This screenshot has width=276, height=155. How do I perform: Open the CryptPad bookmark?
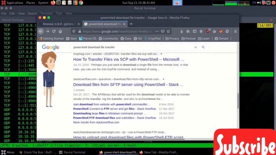tap(152, 38)
